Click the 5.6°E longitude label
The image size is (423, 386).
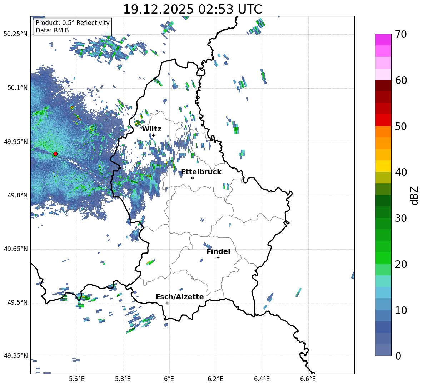[77, 379]
